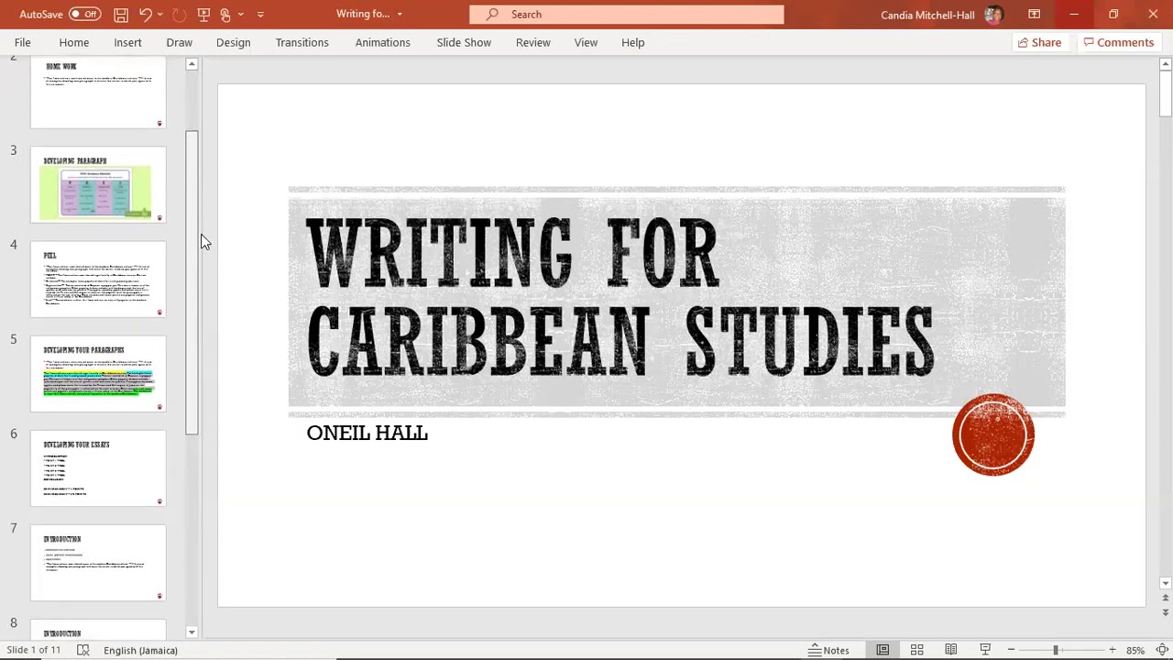Open the Draw tab

(x=179, y=42)
